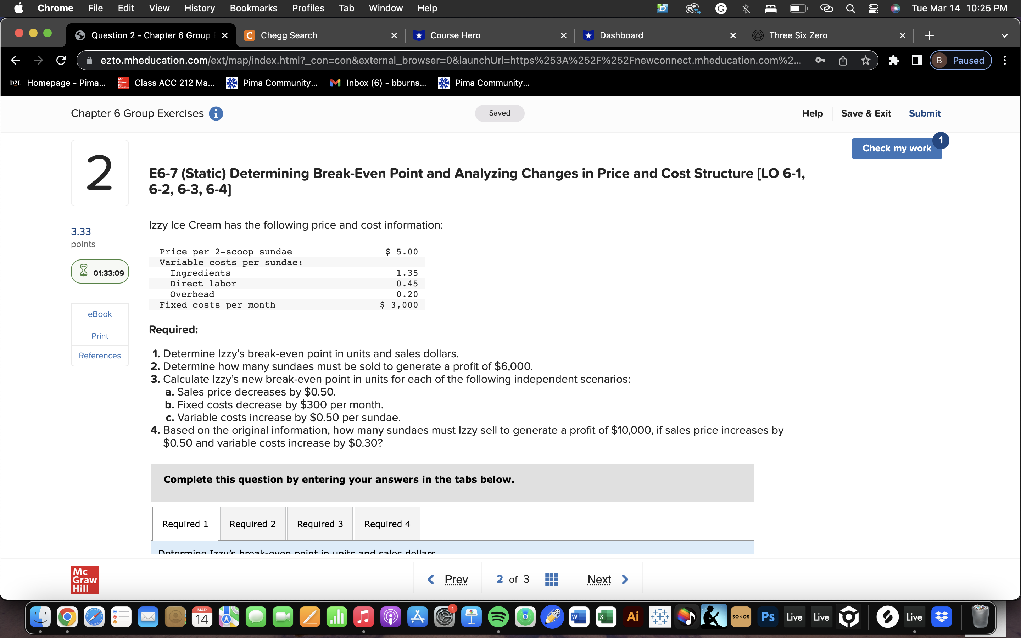Resume the Paused Chrome profile sync

tap(961, 60)
